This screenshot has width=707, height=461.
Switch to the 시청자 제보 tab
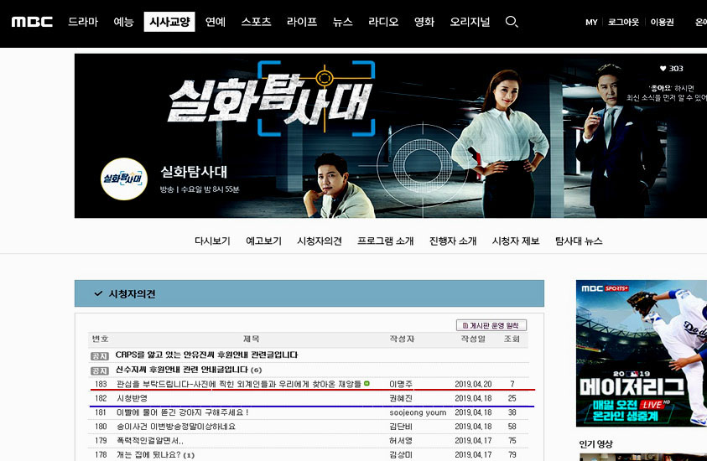[516, 241]
